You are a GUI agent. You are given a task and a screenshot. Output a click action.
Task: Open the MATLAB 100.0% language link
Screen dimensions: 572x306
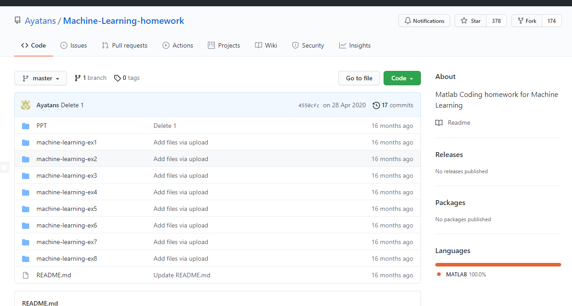click(461, 274)
